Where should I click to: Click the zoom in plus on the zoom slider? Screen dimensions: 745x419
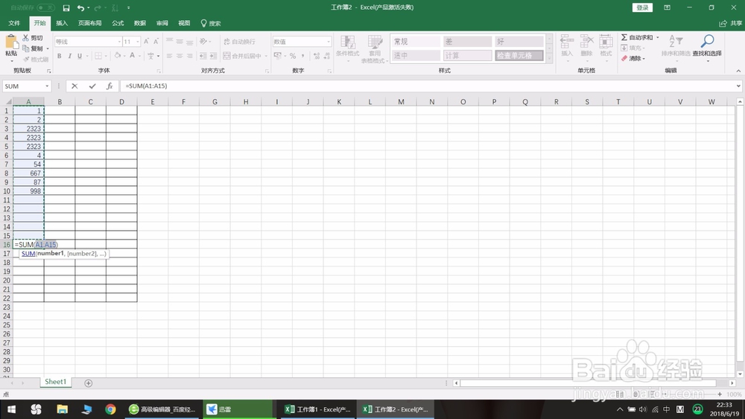tap(720, 394)
